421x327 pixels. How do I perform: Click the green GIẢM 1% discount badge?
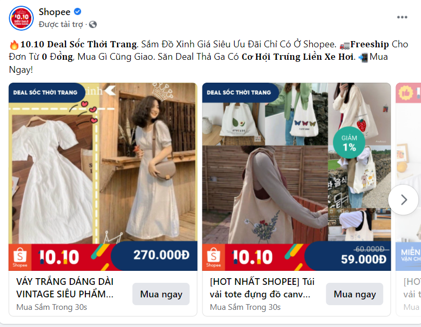[x=349, y=143]
